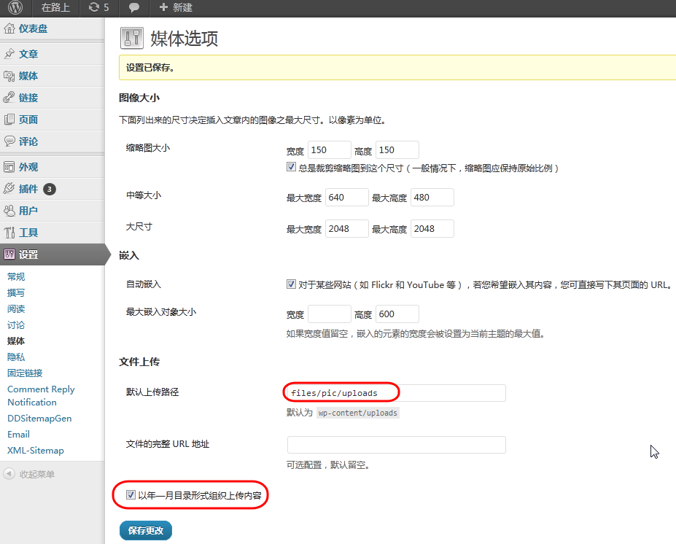Click the plug icon for 插件
The height and width of the screenshot is (544, 676).
9,189
